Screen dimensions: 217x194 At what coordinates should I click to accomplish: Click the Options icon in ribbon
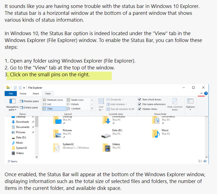[190, 101]
